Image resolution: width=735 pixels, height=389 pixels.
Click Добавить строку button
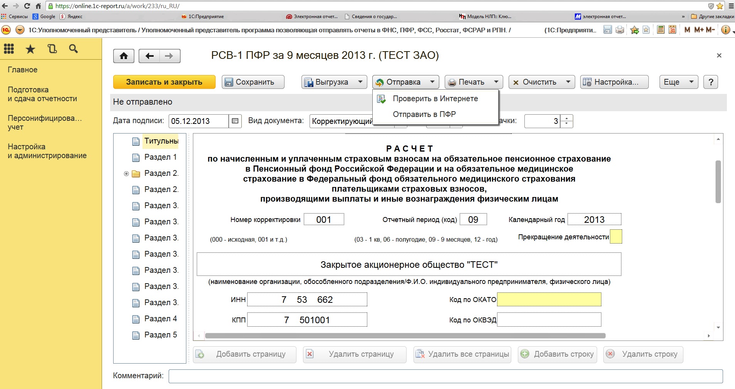(558, 354)
